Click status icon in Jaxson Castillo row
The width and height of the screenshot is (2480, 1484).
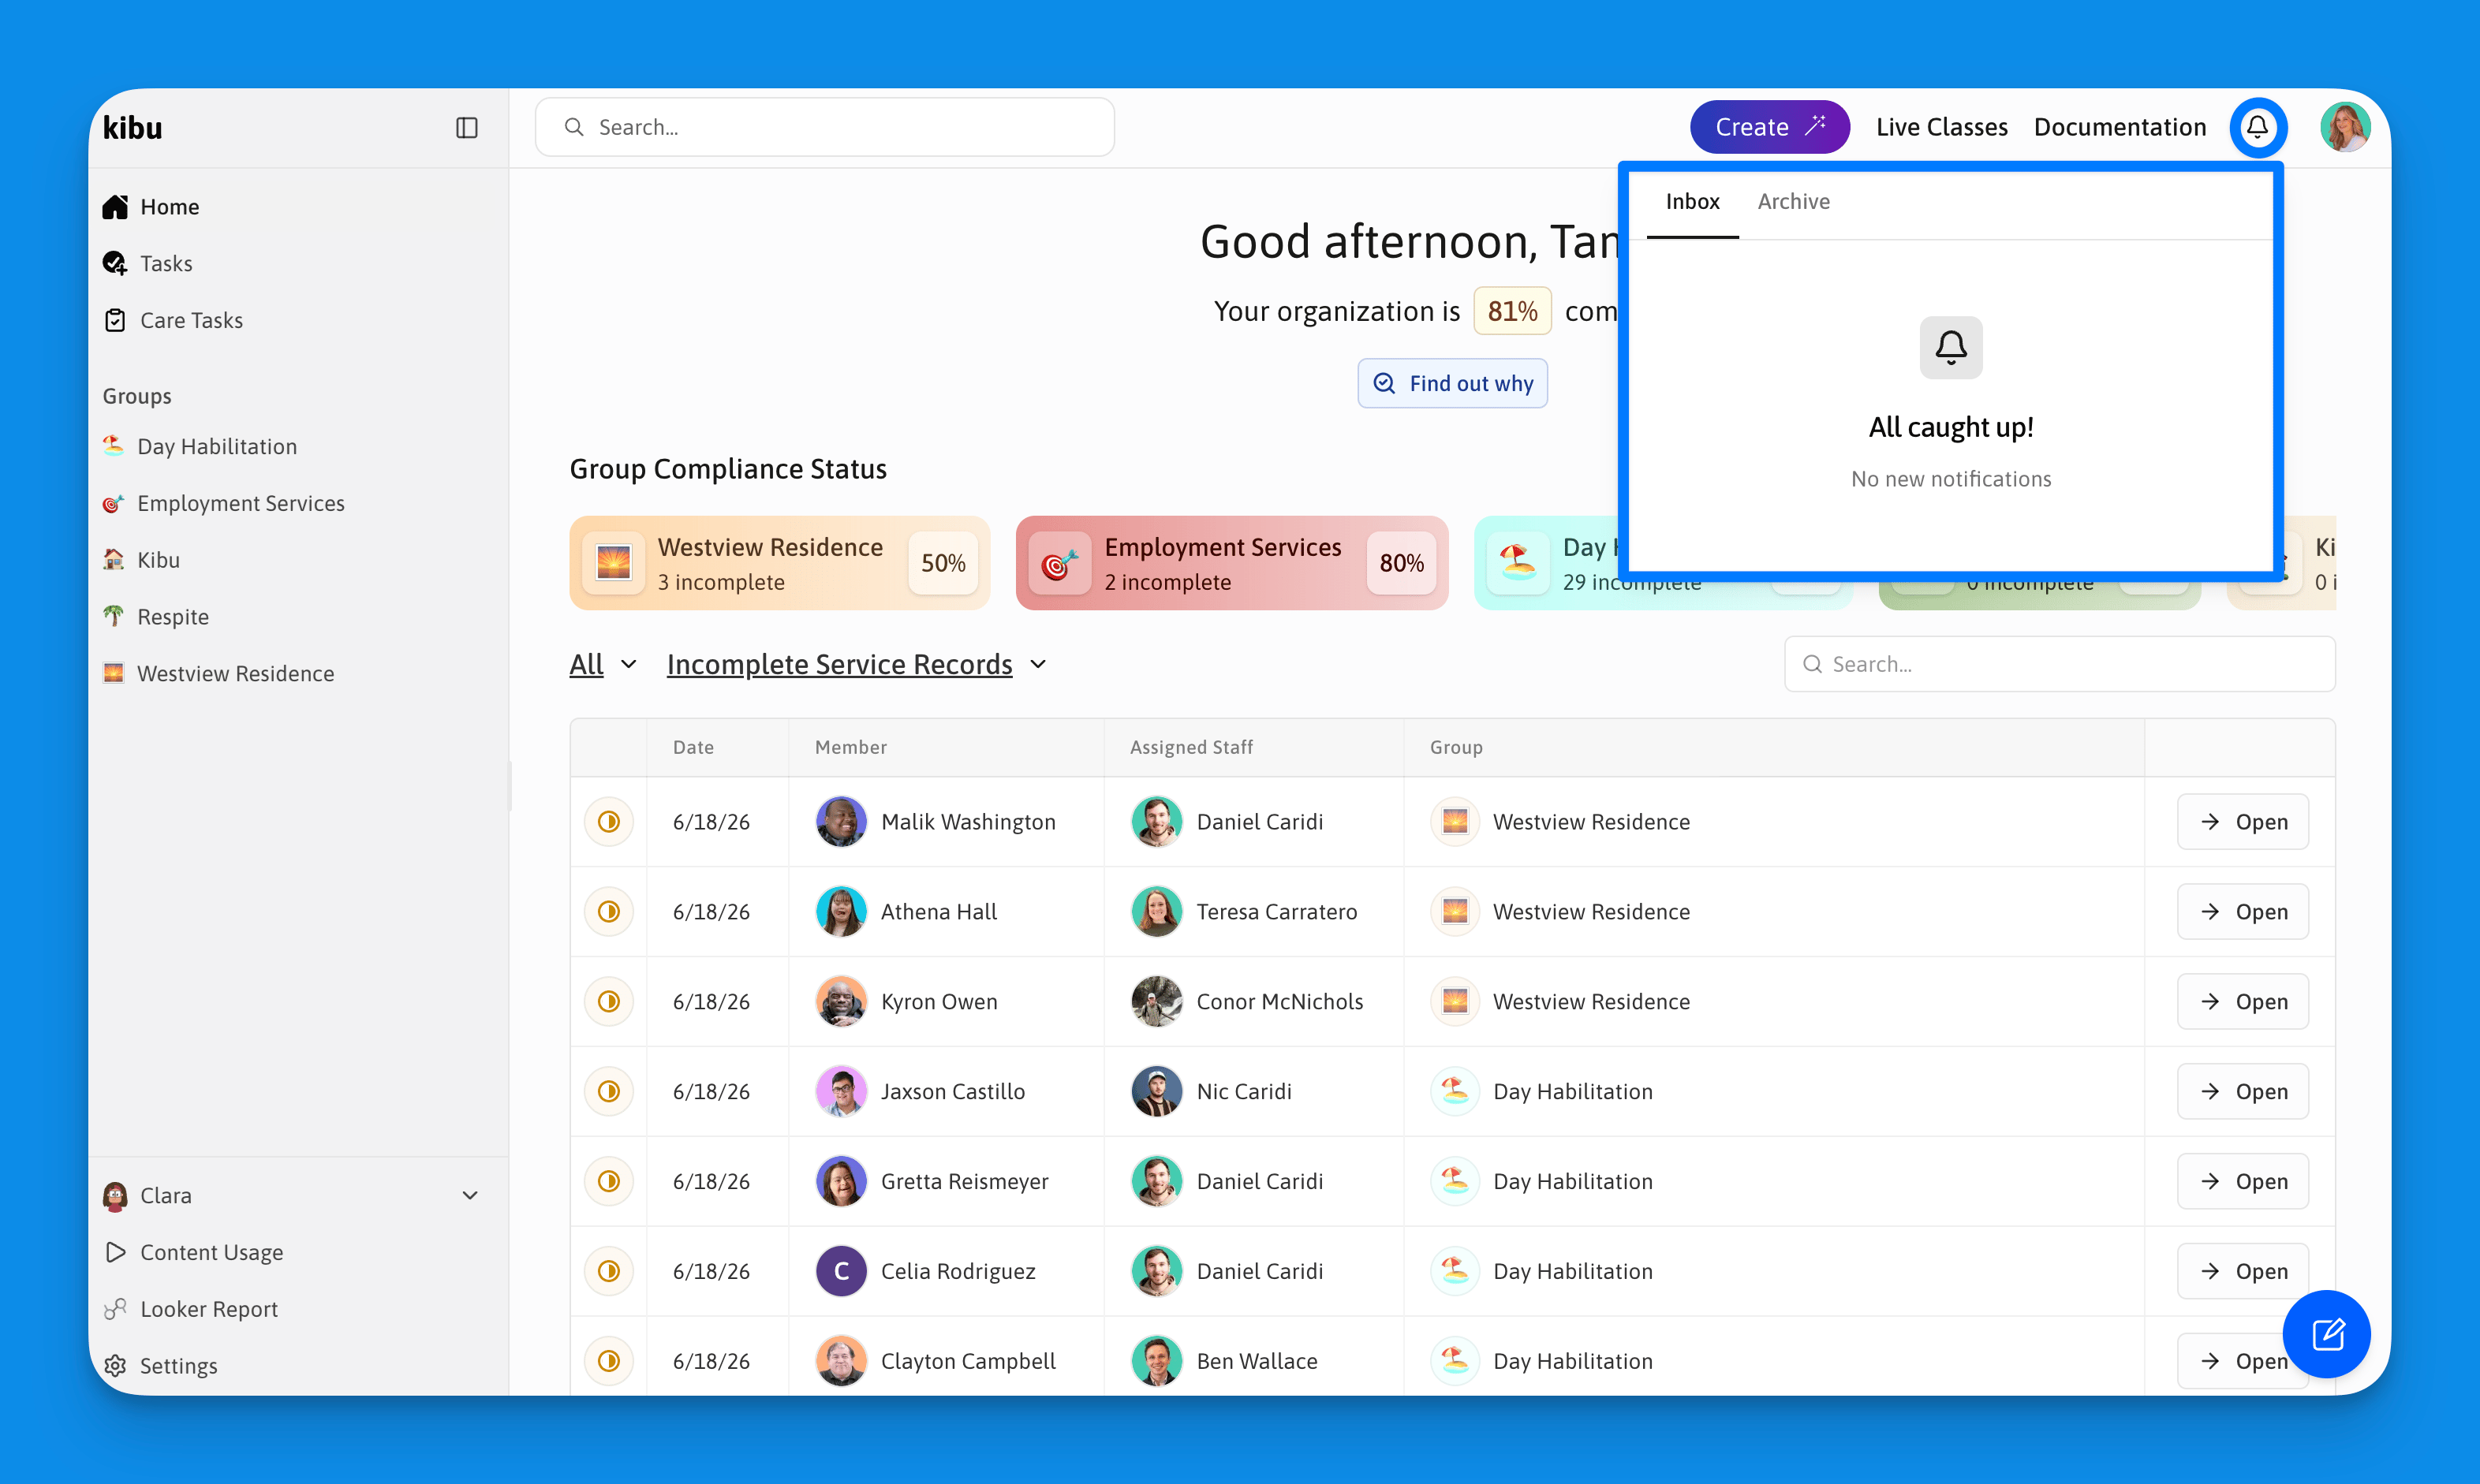click(608, 1092)
